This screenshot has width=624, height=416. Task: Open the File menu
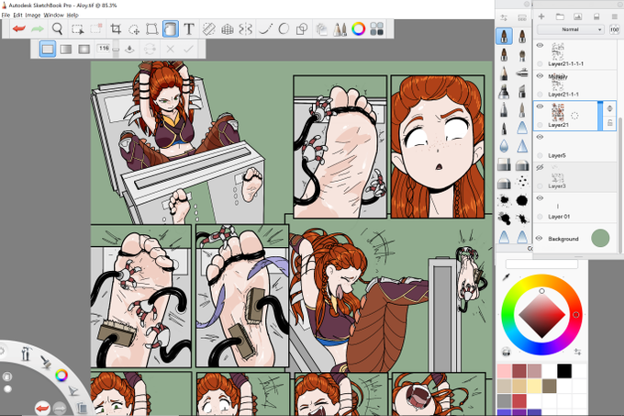(6, 15)
